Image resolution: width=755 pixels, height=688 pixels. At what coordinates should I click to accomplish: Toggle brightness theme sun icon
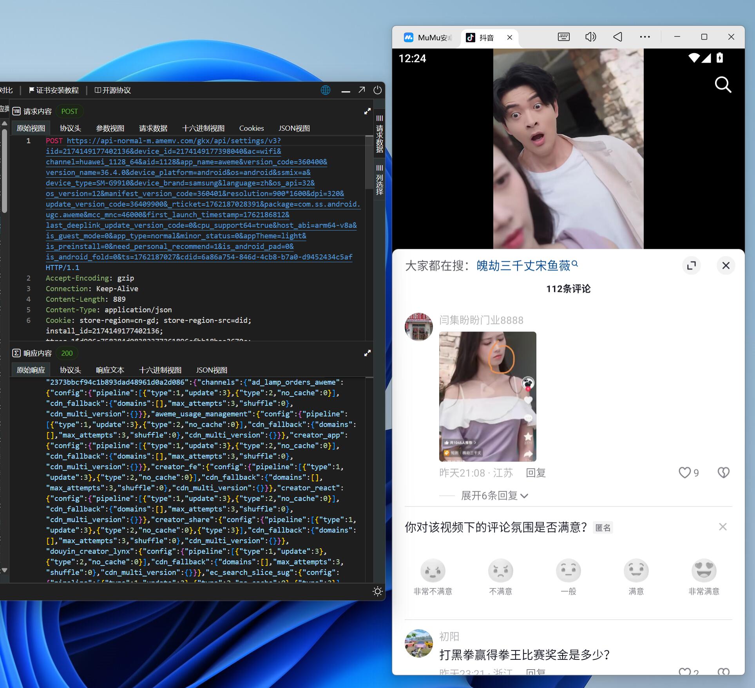point(377,591)
